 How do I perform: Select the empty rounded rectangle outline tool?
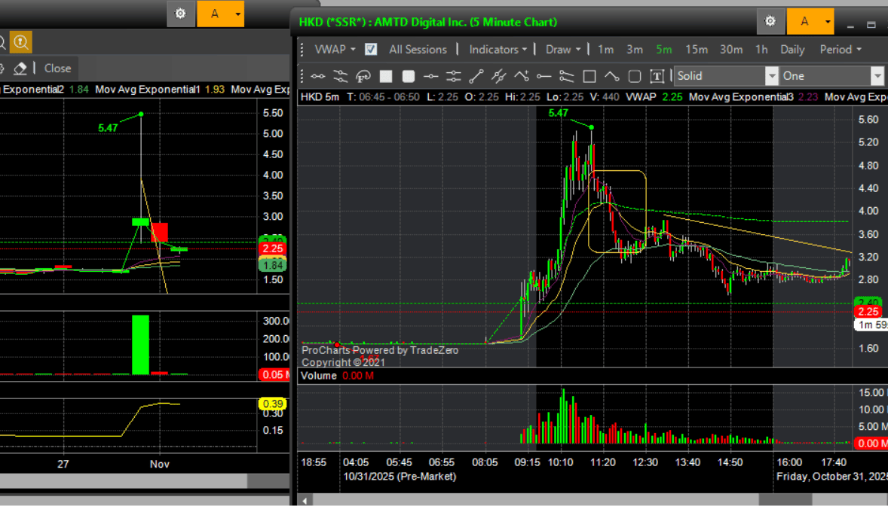pyautogui.click(x=635, y=76)
